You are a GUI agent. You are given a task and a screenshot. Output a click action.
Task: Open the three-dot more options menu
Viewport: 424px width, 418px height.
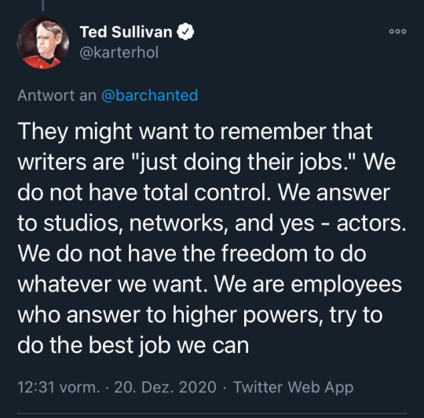397,31
